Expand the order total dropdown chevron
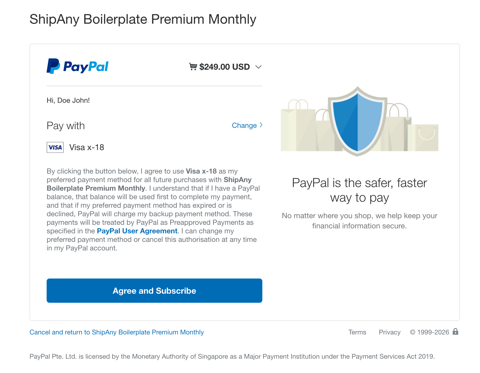The width and height of the screenshot is (480, 373). [258, 67]
